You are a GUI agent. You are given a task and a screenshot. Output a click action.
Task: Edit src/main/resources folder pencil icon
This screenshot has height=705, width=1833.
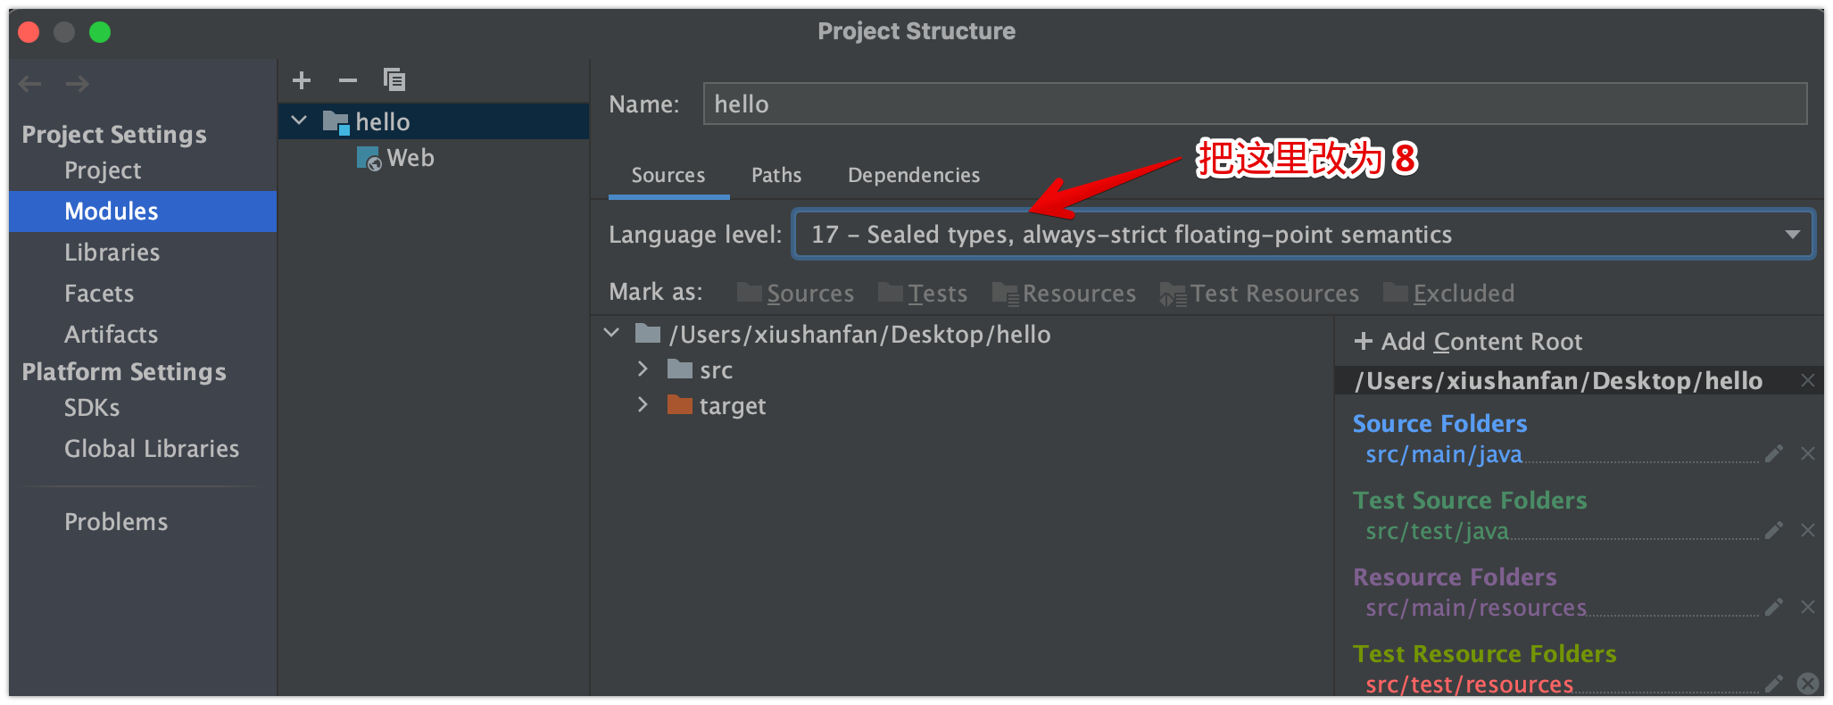pos(1774,608)
